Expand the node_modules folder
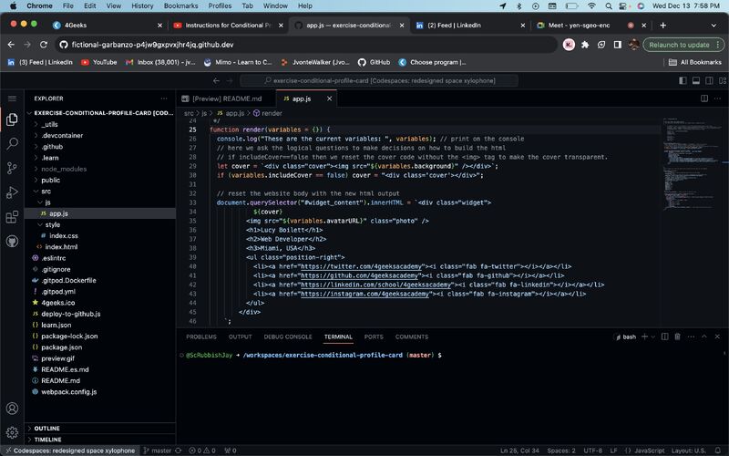This screenshot has height=456, width=729. [x=63, y=169]
